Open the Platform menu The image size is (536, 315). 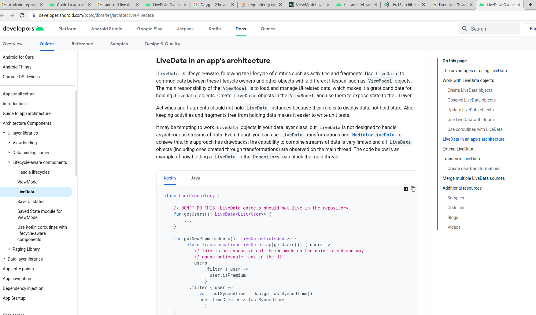pyautogui.click(x=67, y=29)
